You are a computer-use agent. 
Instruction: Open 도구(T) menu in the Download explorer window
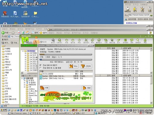pos(86,33)
